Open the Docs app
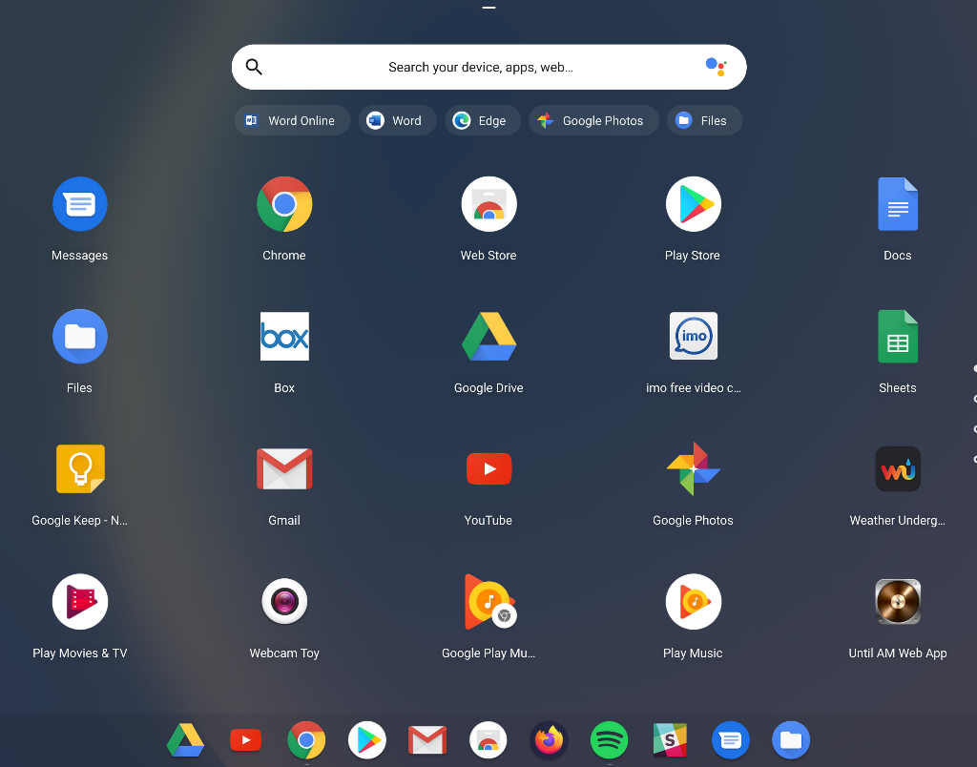 click(x=897, y=204)
